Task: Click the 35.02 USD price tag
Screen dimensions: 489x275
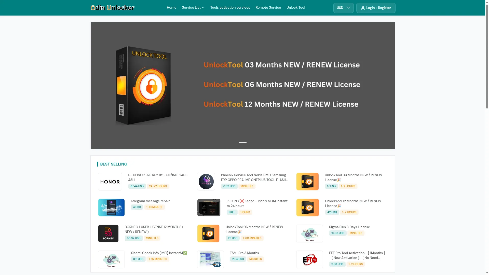Action: click(134, 238)
